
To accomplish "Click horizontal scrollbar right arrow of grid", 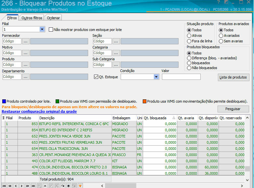I will (242, 186).
